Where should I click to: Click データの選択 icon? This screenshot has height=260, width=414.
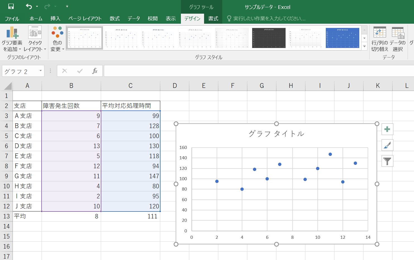click(398, 39)
